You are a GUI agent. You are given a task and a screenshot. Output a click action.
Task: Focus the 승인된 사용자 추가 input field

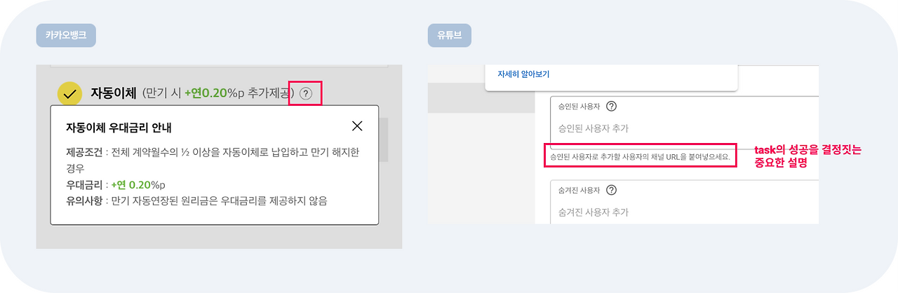(x=684, y=129)
